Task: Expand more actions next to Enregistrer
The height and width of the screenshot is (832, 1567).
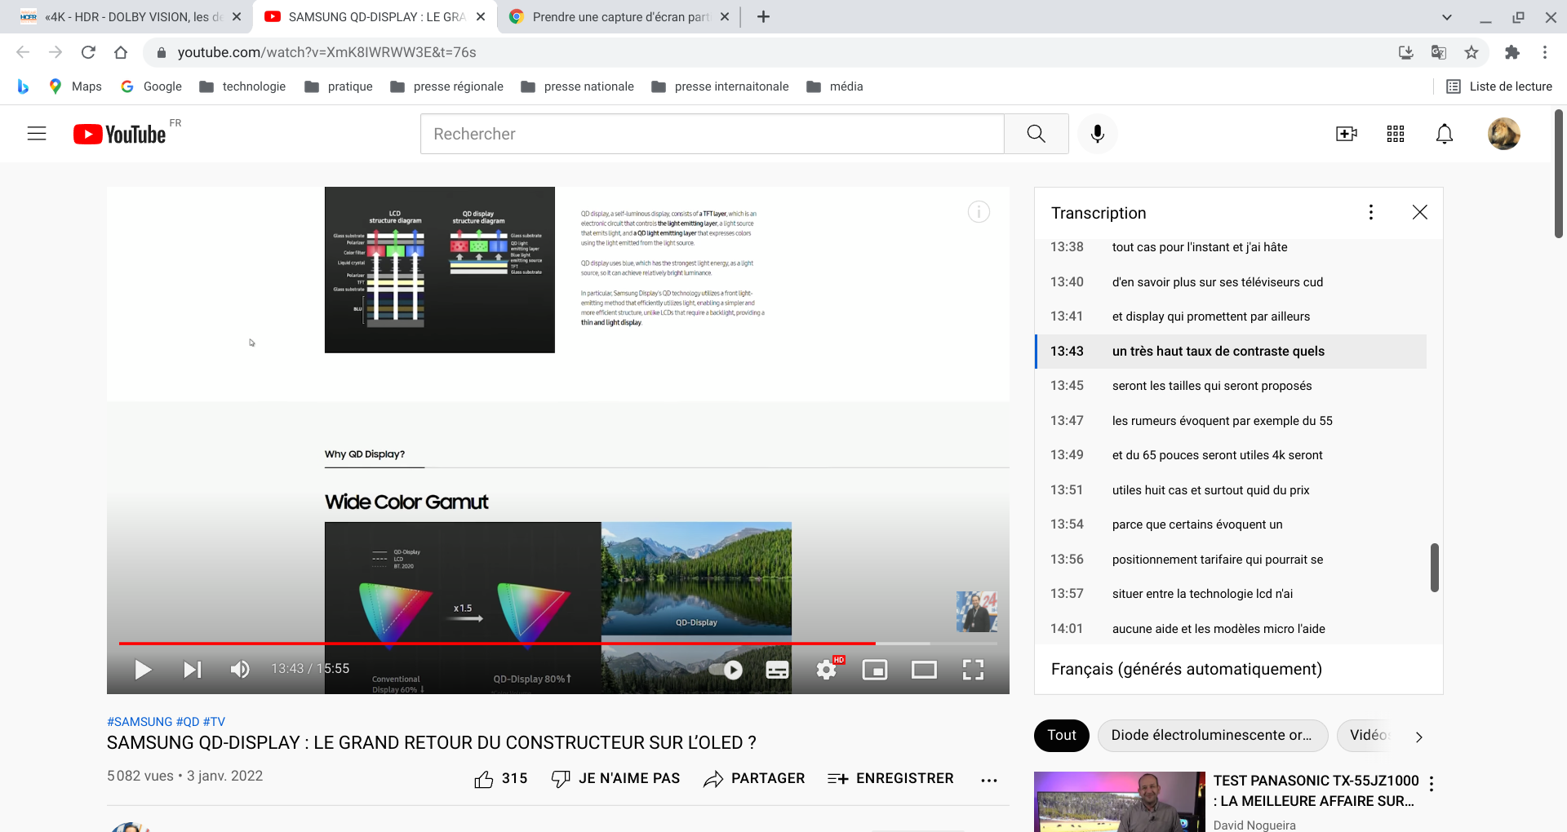Action: (988, 780)
